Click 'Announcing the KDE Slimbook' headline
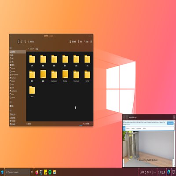Screen dimensions: 176x176 148,160
